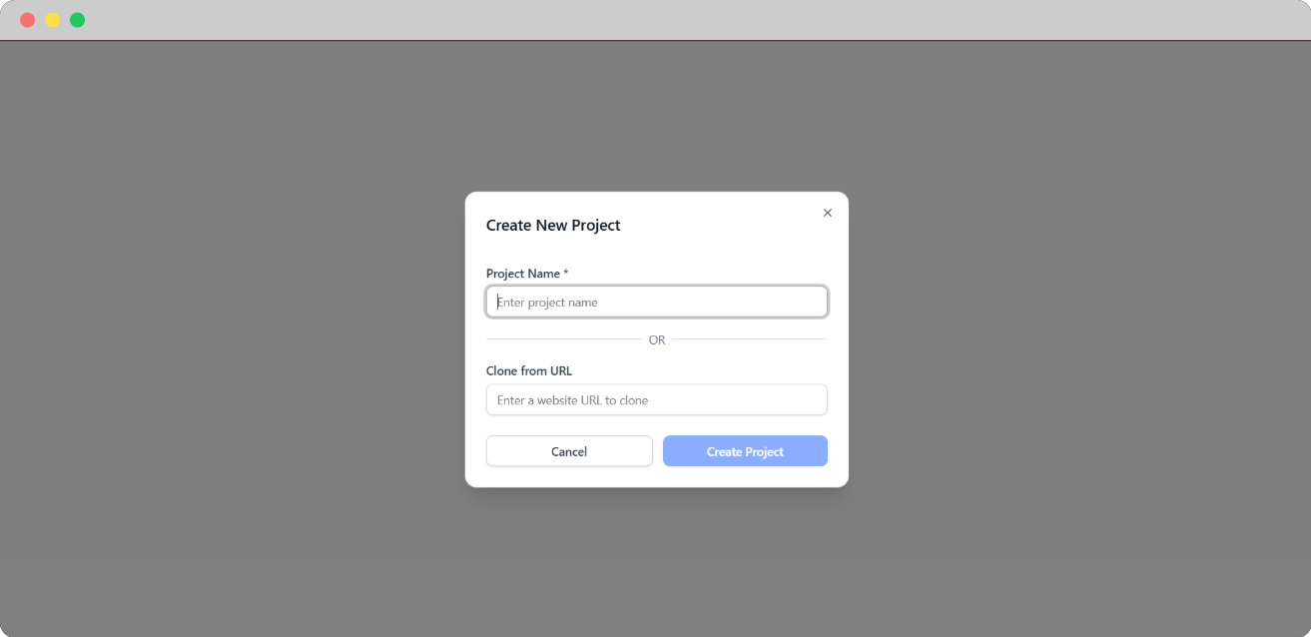Click the red traffic light button

point(26,19)
